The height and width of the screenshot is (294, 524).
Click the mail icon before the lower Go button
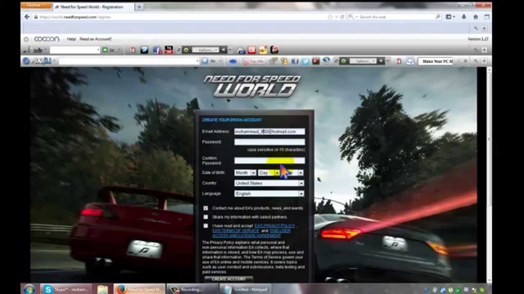[x=205, y=61]
